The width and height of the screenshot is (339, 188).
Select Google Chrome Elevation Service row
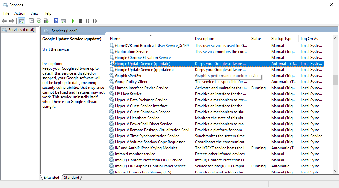pyautogui.click(x=143, y=58)
